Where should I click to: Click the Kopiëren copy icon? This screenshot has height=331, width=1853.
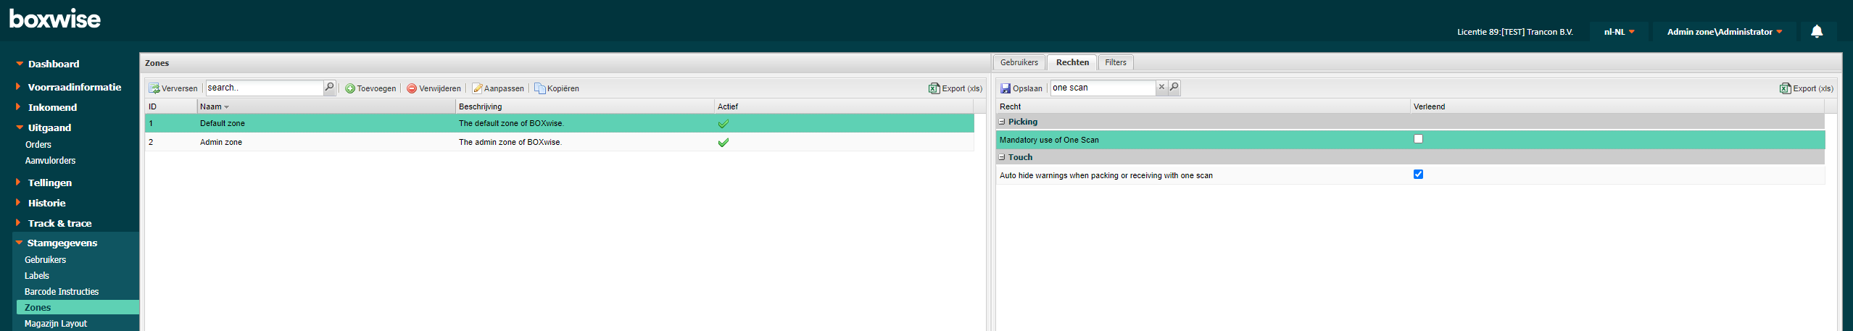point(540,88)
